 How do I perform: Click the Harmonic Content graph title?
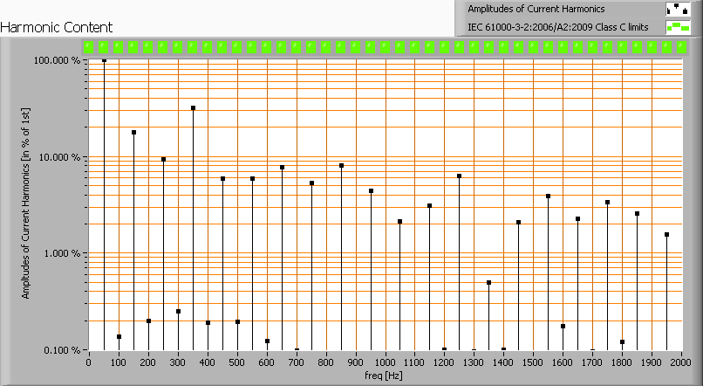[56, 28]
